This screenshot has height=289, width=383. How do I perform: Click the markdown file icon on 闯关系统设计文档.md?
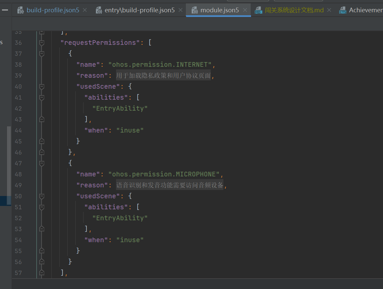[x=258, y=10]
